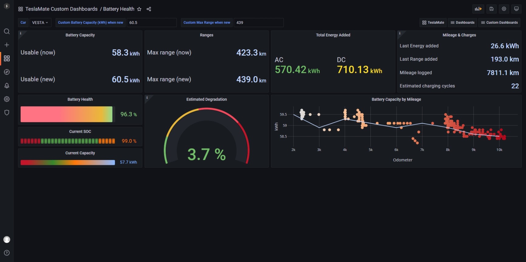The image size is (526, 262).
Task: Open the search dashboards icon
Action: (x=7, y=32)
